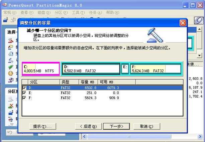
Task: Click the right arrow of the bottom horizontal scrollbar
Action: point(200,137)
